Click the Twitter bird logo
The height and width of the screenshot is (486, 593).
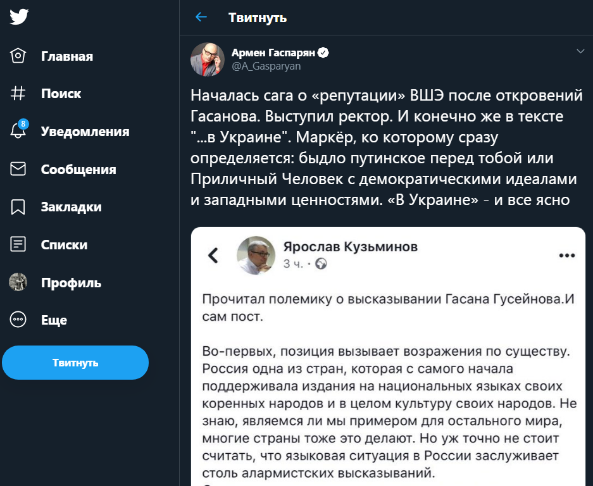click(x=19, y=17)
